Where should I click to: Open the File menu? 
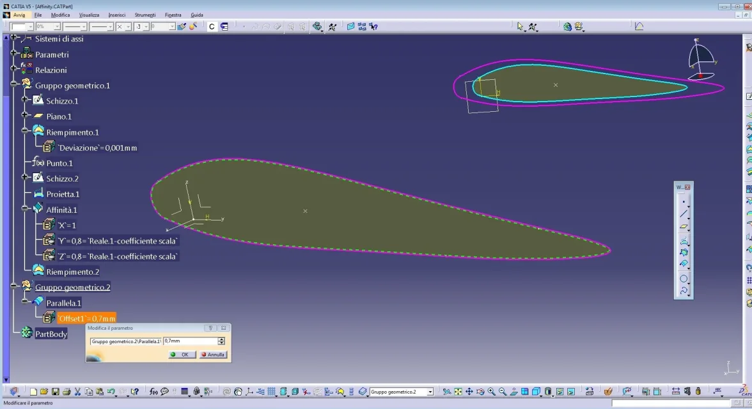point(38,15)
